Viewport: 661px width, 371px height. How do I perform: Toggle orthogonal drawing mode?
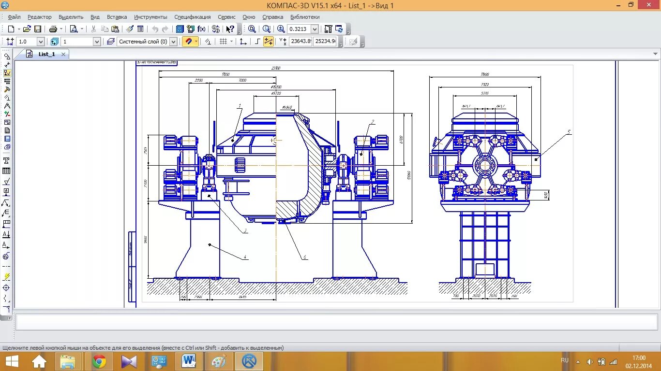[257, 42]
